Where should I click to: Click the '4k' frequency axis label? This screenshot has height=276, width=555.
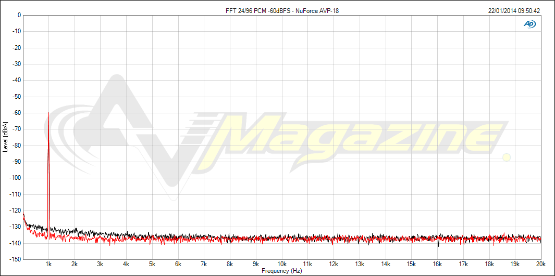click(x=126, y=264)
